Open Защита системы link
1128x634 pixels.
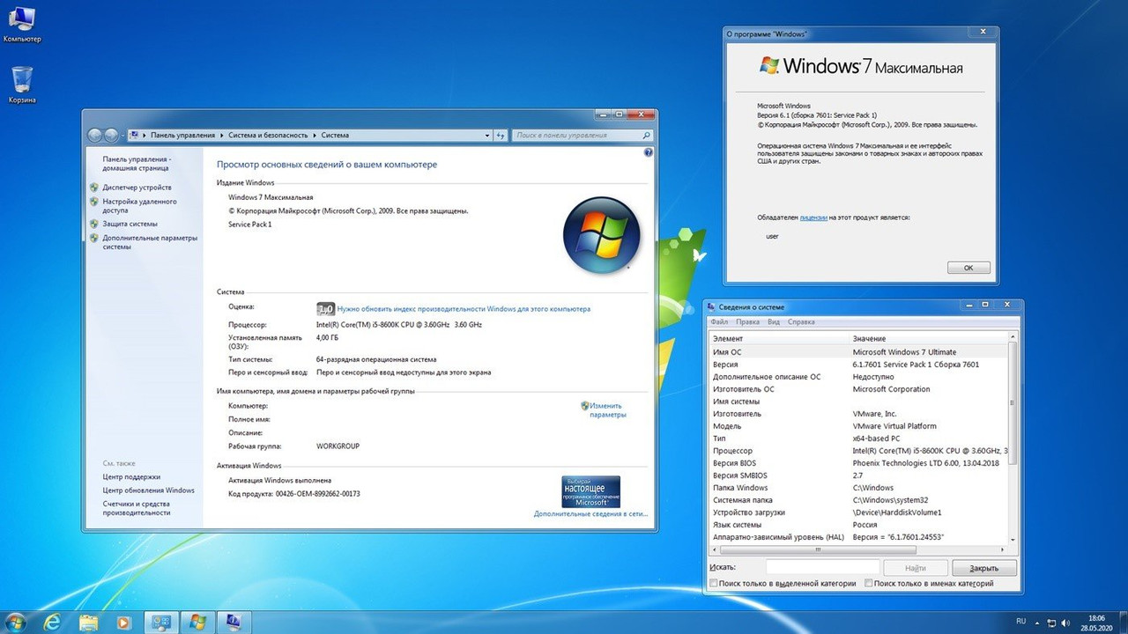pyautogui.click(x=130, y=224)
